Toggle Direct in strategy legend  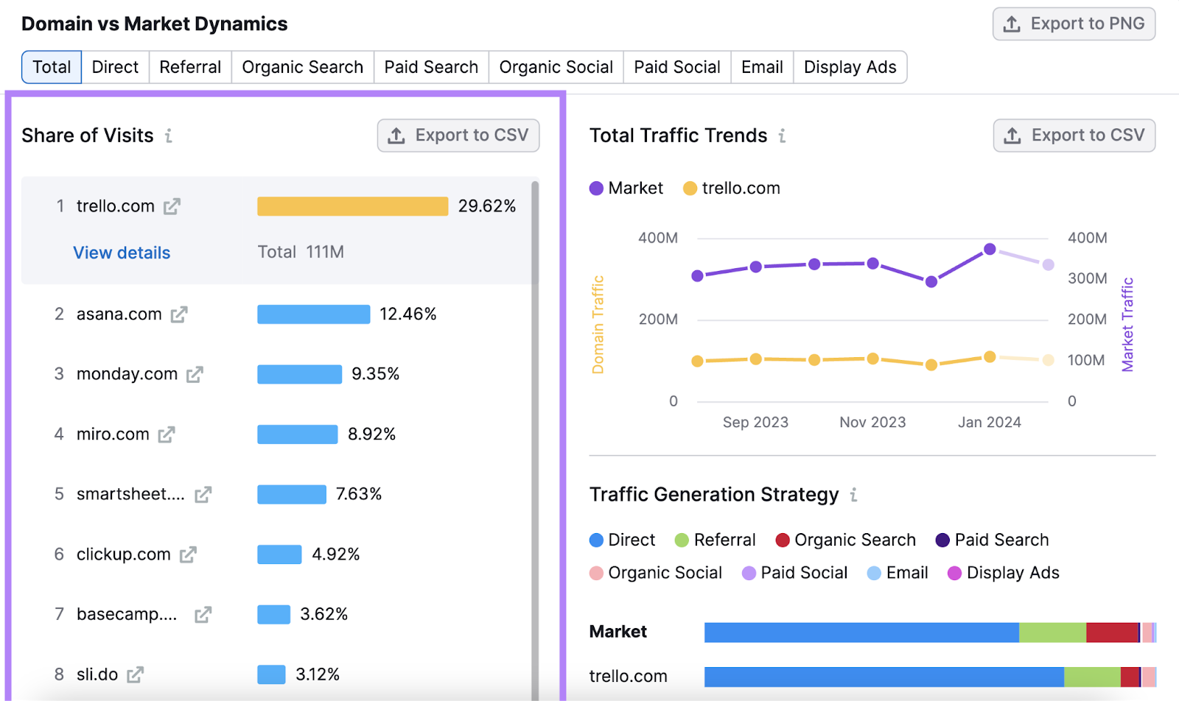(x=623, y=540)
